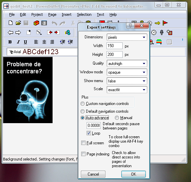This screenshot has height=182, width=191.
Task: Enable the Page indexing checkbox
Action: click(83, 154)
